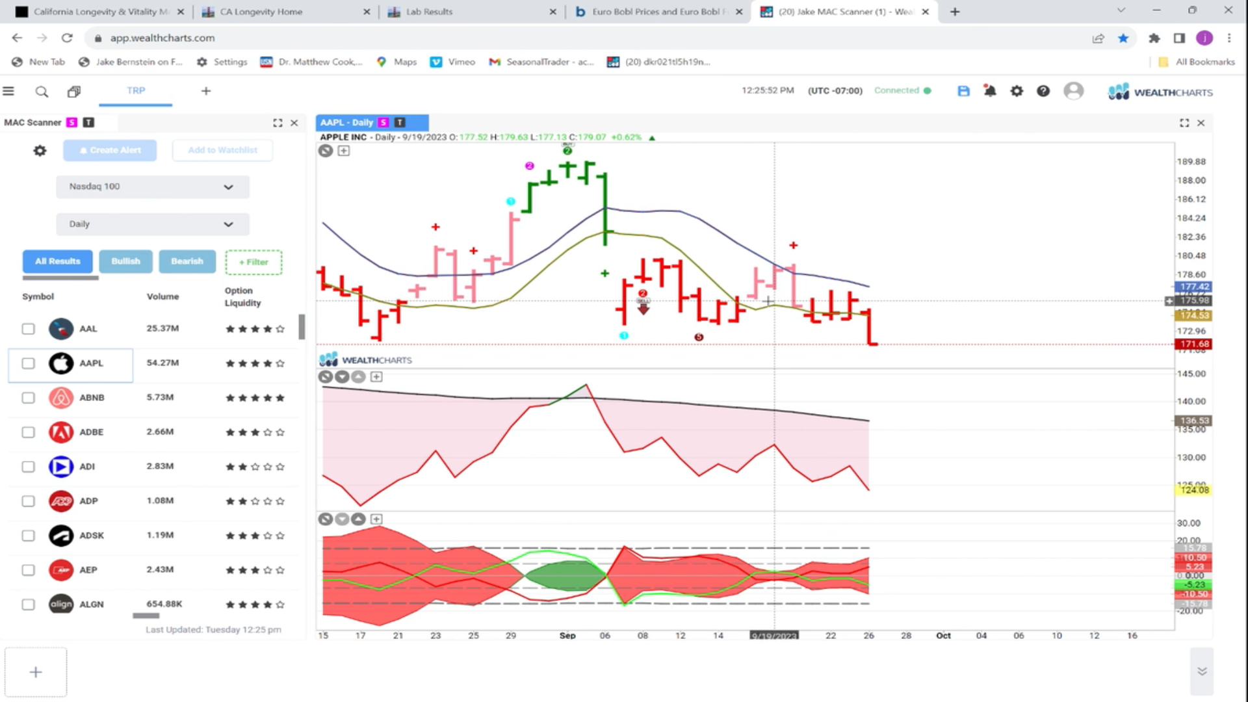Expand the Nasdaq 100 dropdown
The width and height of the screenshot is (1248, 702).
tap(153, 187)
